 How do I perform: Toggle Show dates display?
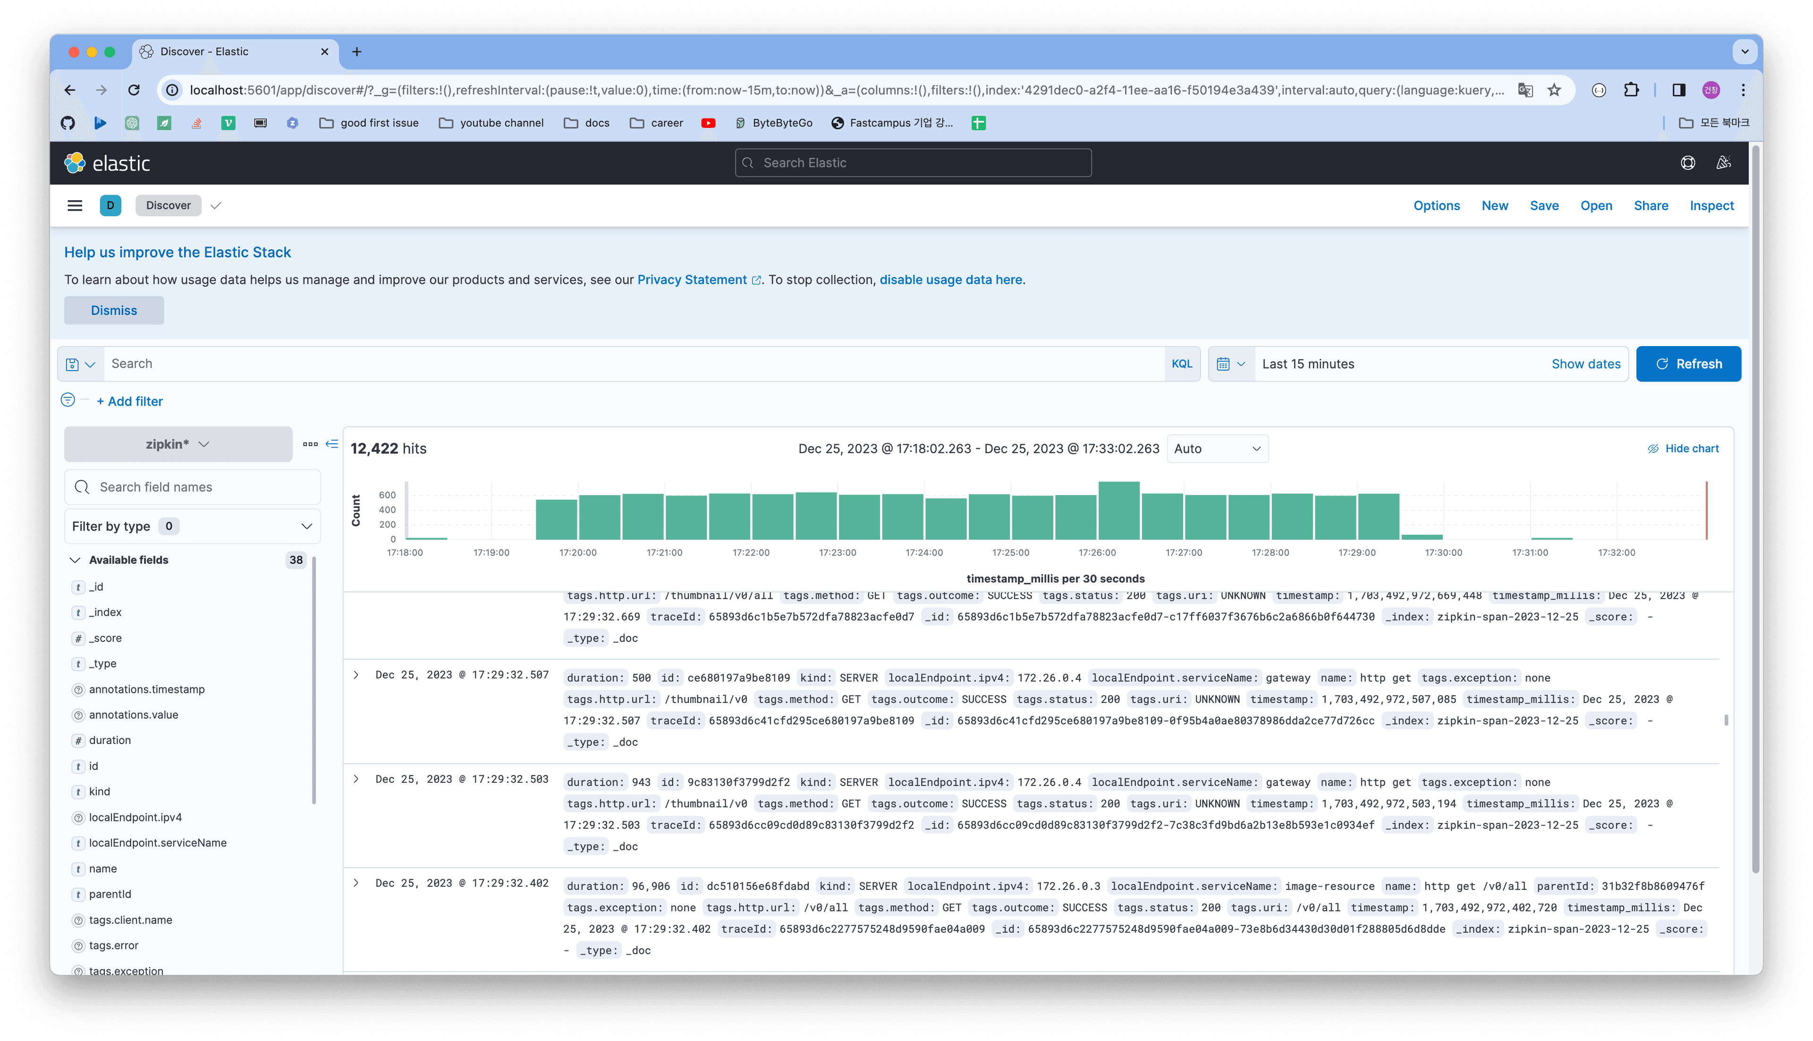(1585, 364)
